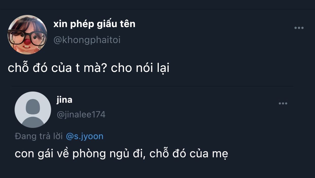
Task: Click the "Đang trả lời" label
Action: pos(39,136)
